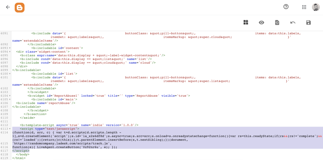The image size is (323, 160).
Task: Save the theme with the floppy disk icon
Action: coord(308,22)
